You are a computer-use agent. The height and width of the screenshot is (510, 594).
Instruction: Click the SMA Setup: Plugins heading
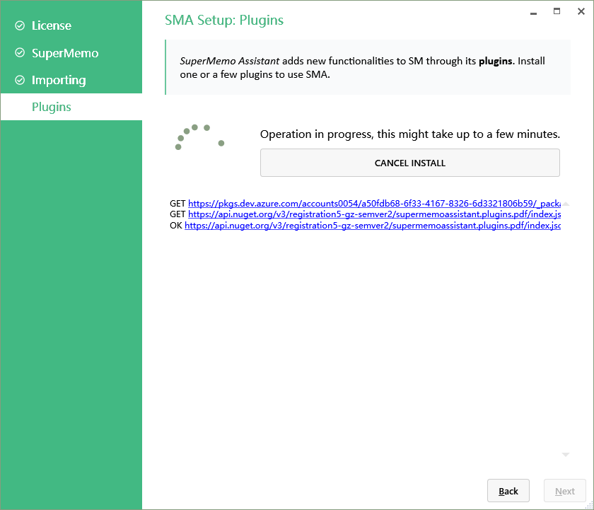coord(224,21)
